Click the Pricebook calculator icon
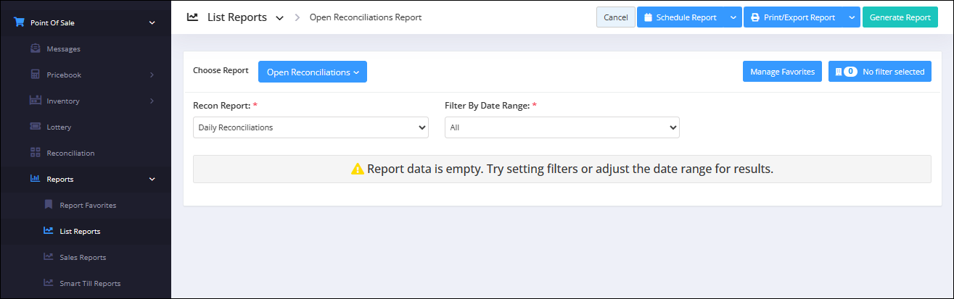 click(x=36, y=75)
